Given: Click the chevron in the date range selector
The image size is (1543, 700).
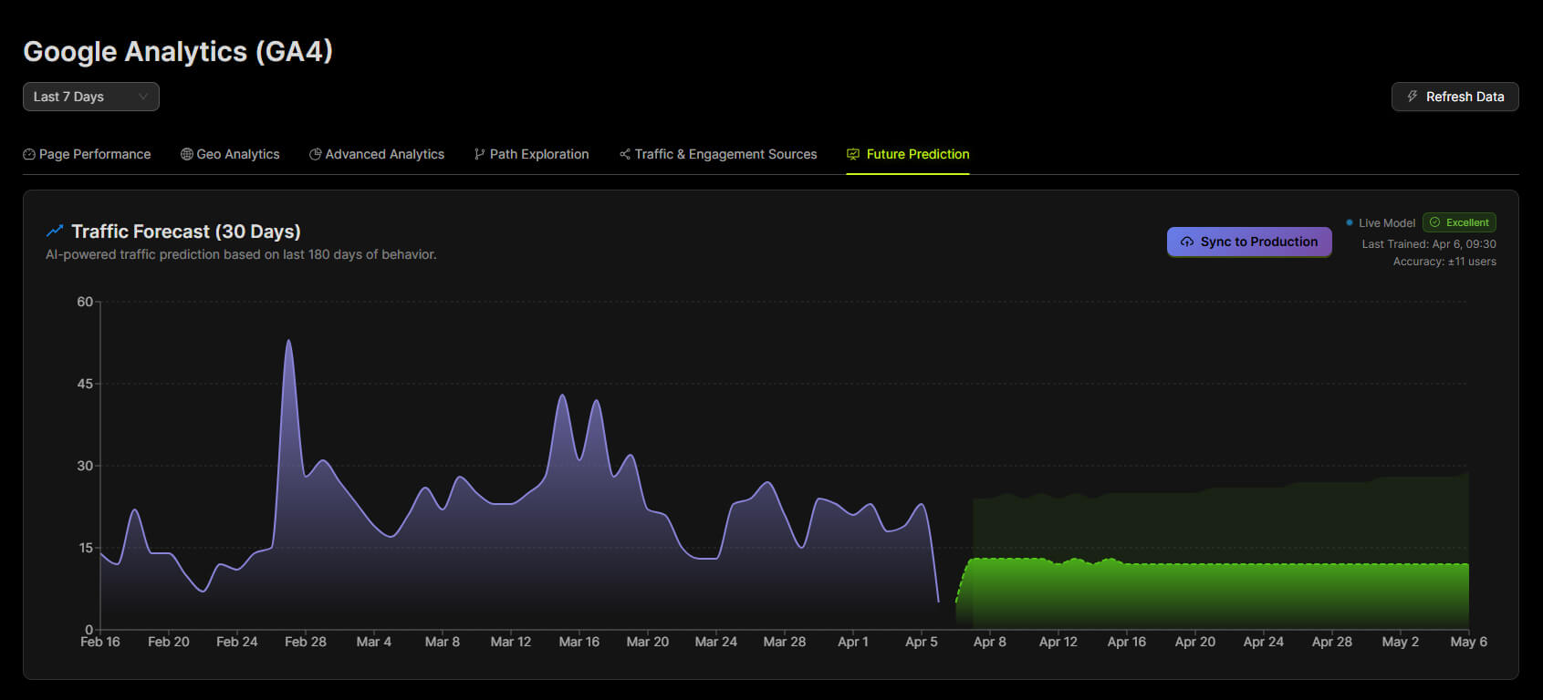Looking at the screenshot, I should (142, 97).
